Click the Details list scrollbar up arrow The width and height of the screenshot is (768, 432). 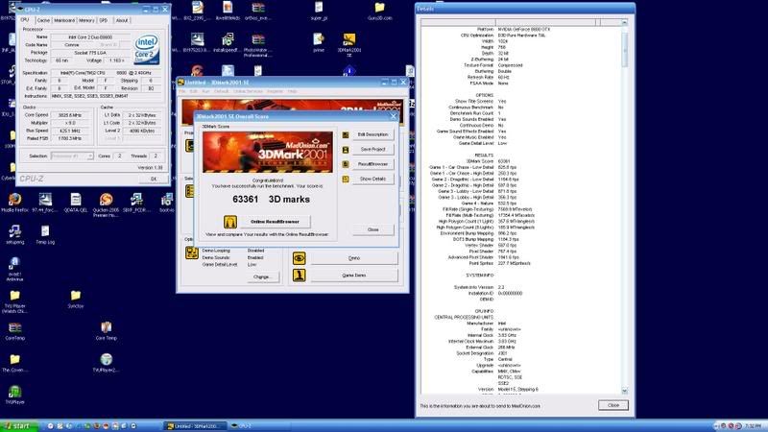625,22
